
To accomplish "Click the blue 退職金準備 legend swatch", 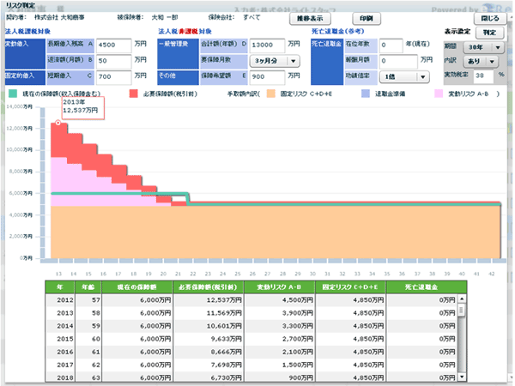I will pos(366,93).
